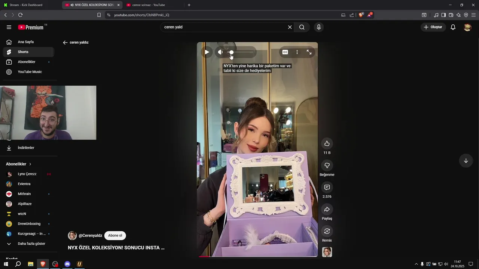The width and height of the screenshot is (479, 269).
Task: Go to the next Short arrow
Action: click(x=466, y=161)
